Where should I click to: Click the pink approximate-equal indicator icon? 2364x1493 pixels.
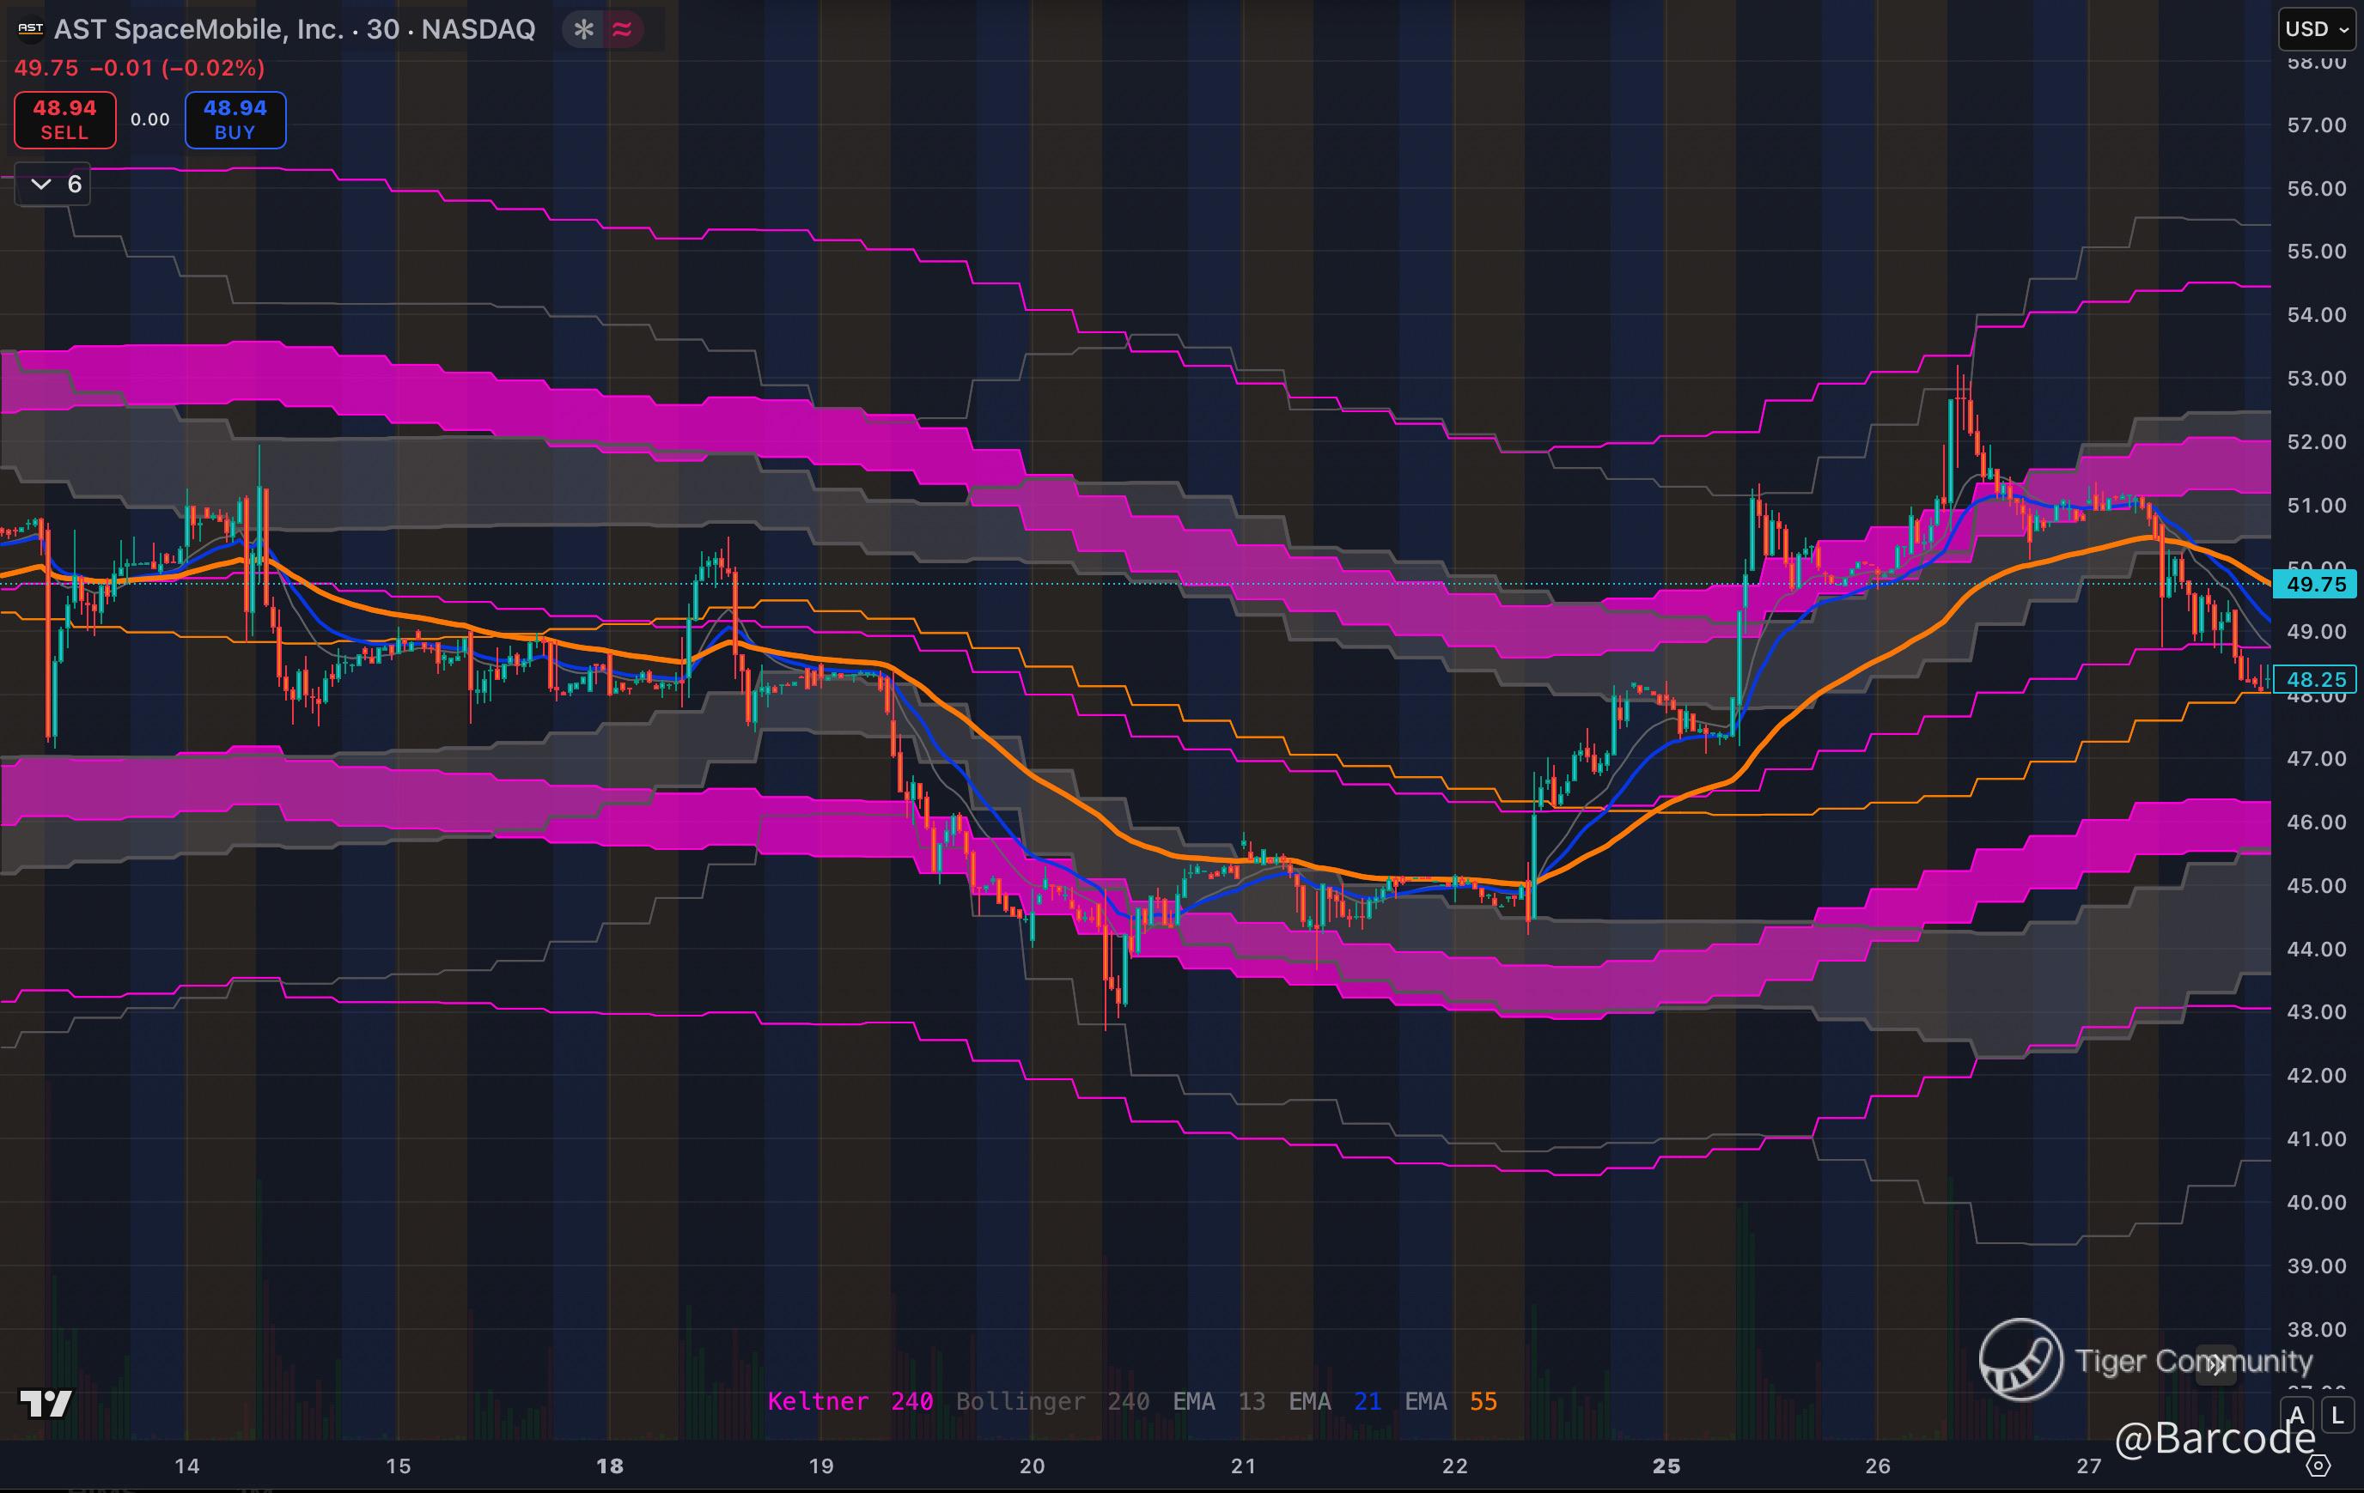click(x=623, y=29)
